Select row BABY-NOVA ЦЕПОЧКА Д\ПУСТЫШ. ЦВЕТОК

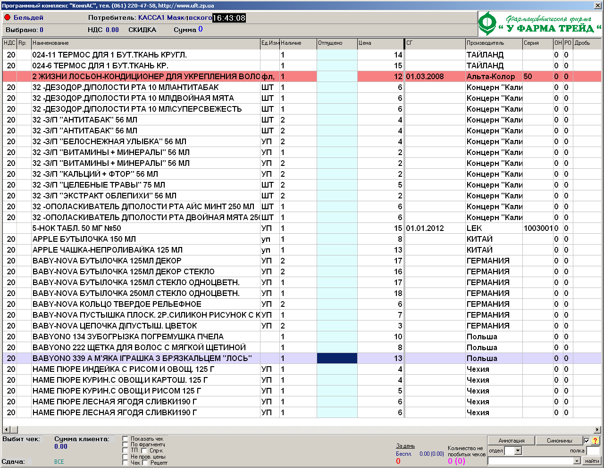point(302,326)
